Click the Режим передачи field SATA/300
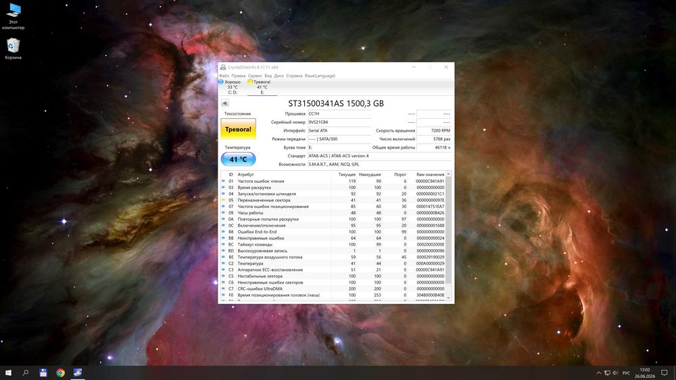This screenshot has height=380, width=676. click(x=339, y=139)
